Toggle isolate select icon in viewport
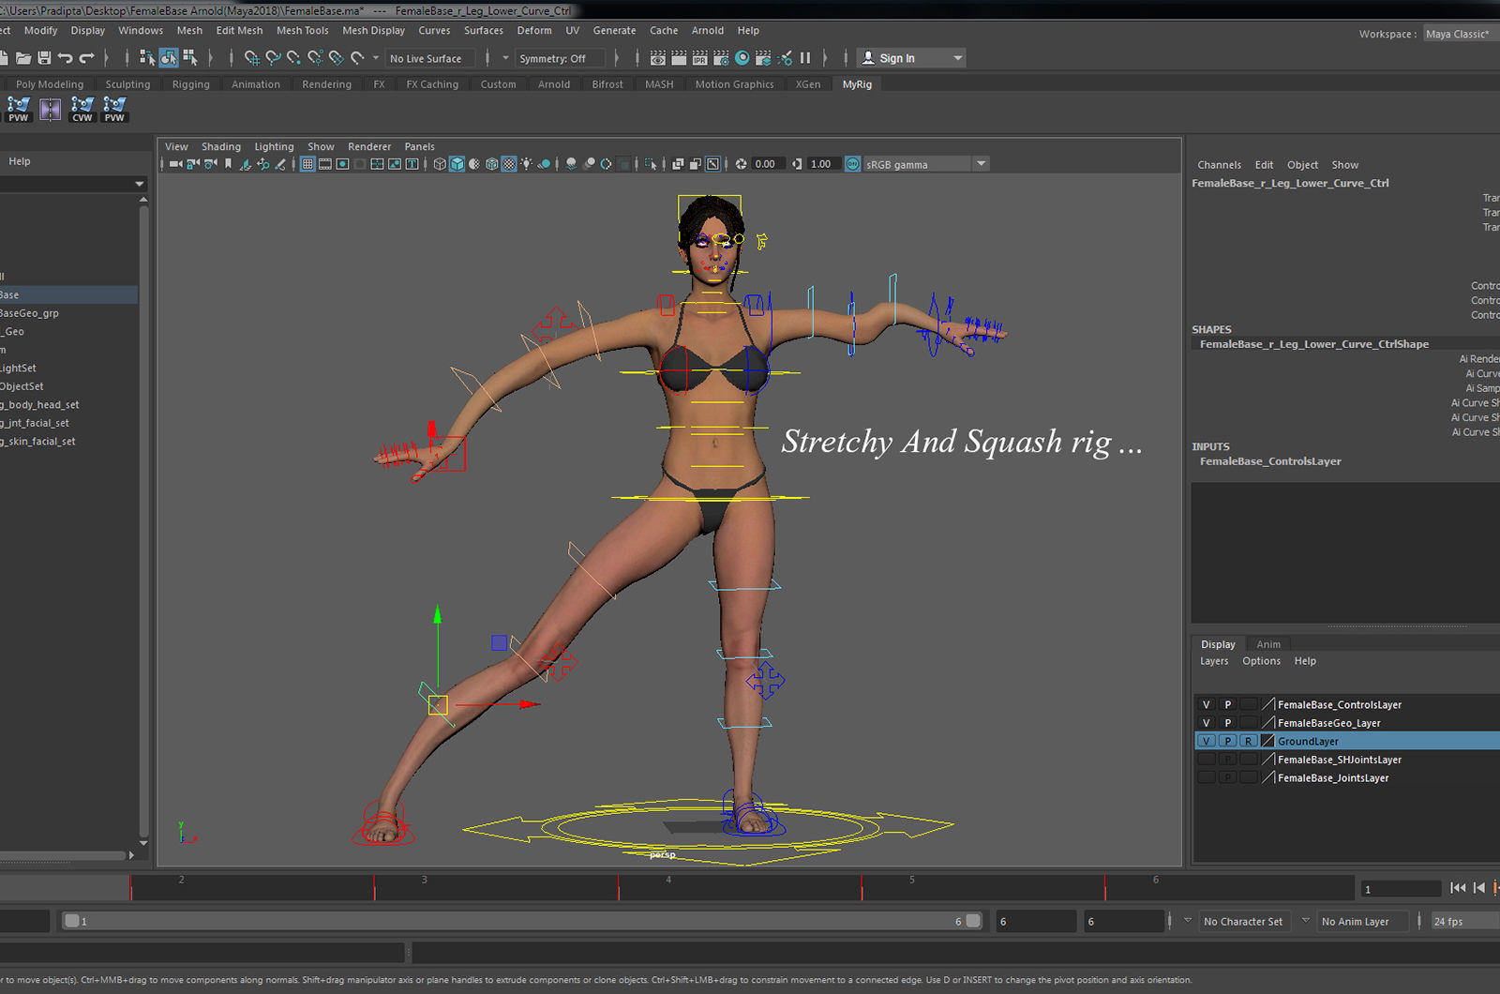The width and height of the screenshot is (1500, 994). 651,164
